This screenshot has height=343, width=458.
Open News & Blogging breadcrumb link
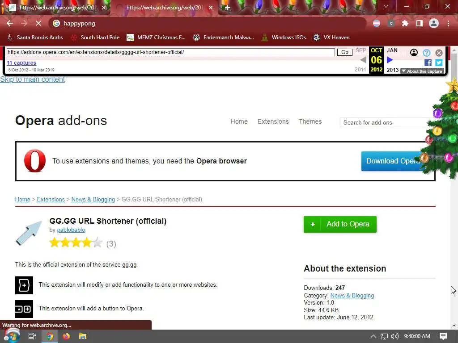click(93, 200)
